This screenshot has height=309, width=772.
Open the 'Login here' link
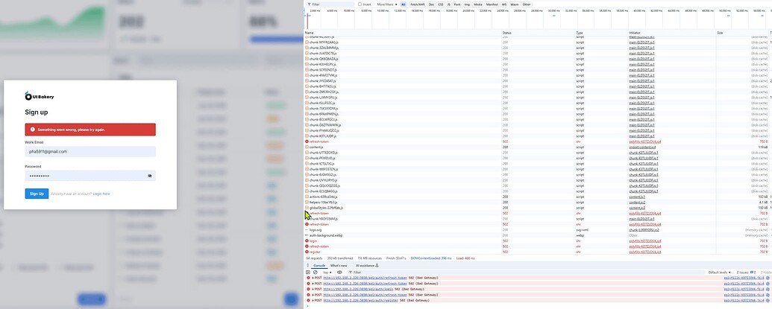[x=101, y=194]
